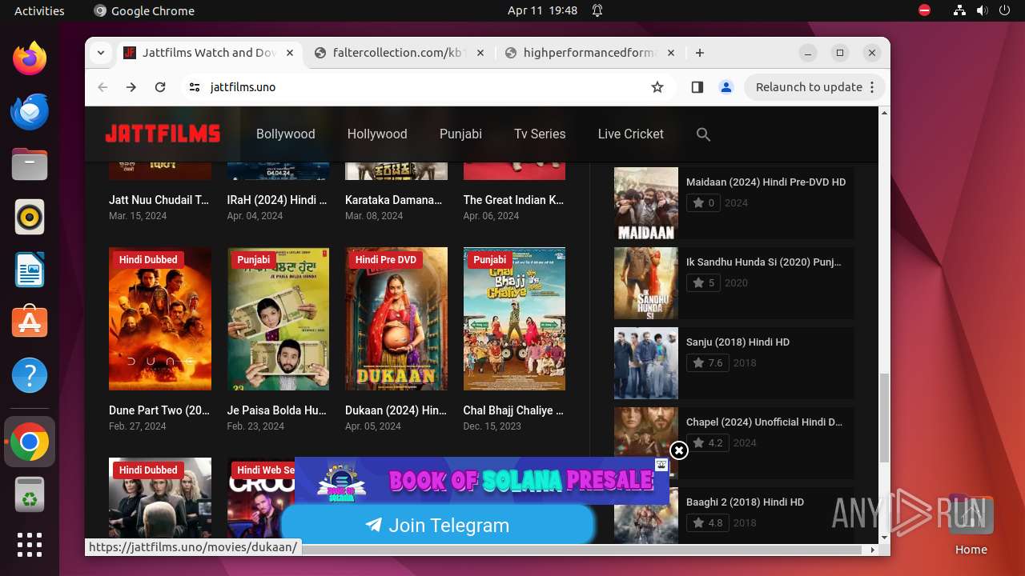Open Ubuntu Software from dock
This screenshot has height=576, width=1025.
pos(30,323)
